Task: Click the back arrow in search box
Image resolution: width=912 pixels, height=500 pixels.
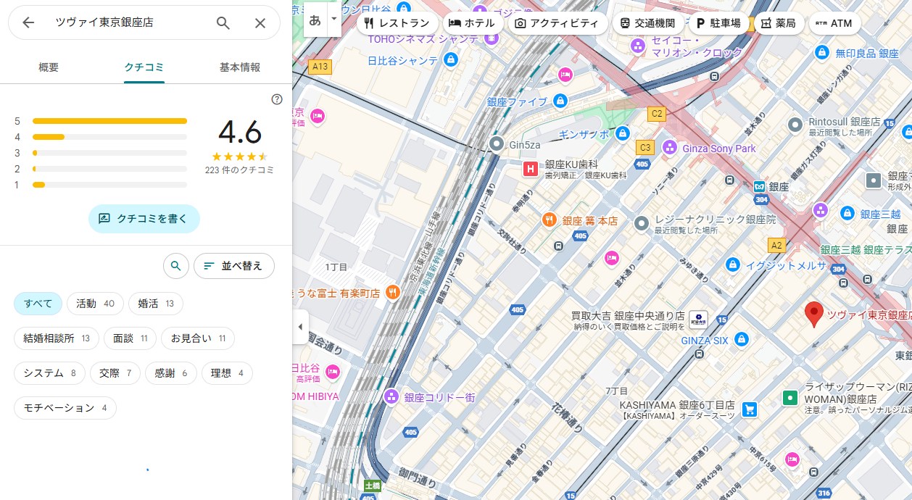Action: 28,22
